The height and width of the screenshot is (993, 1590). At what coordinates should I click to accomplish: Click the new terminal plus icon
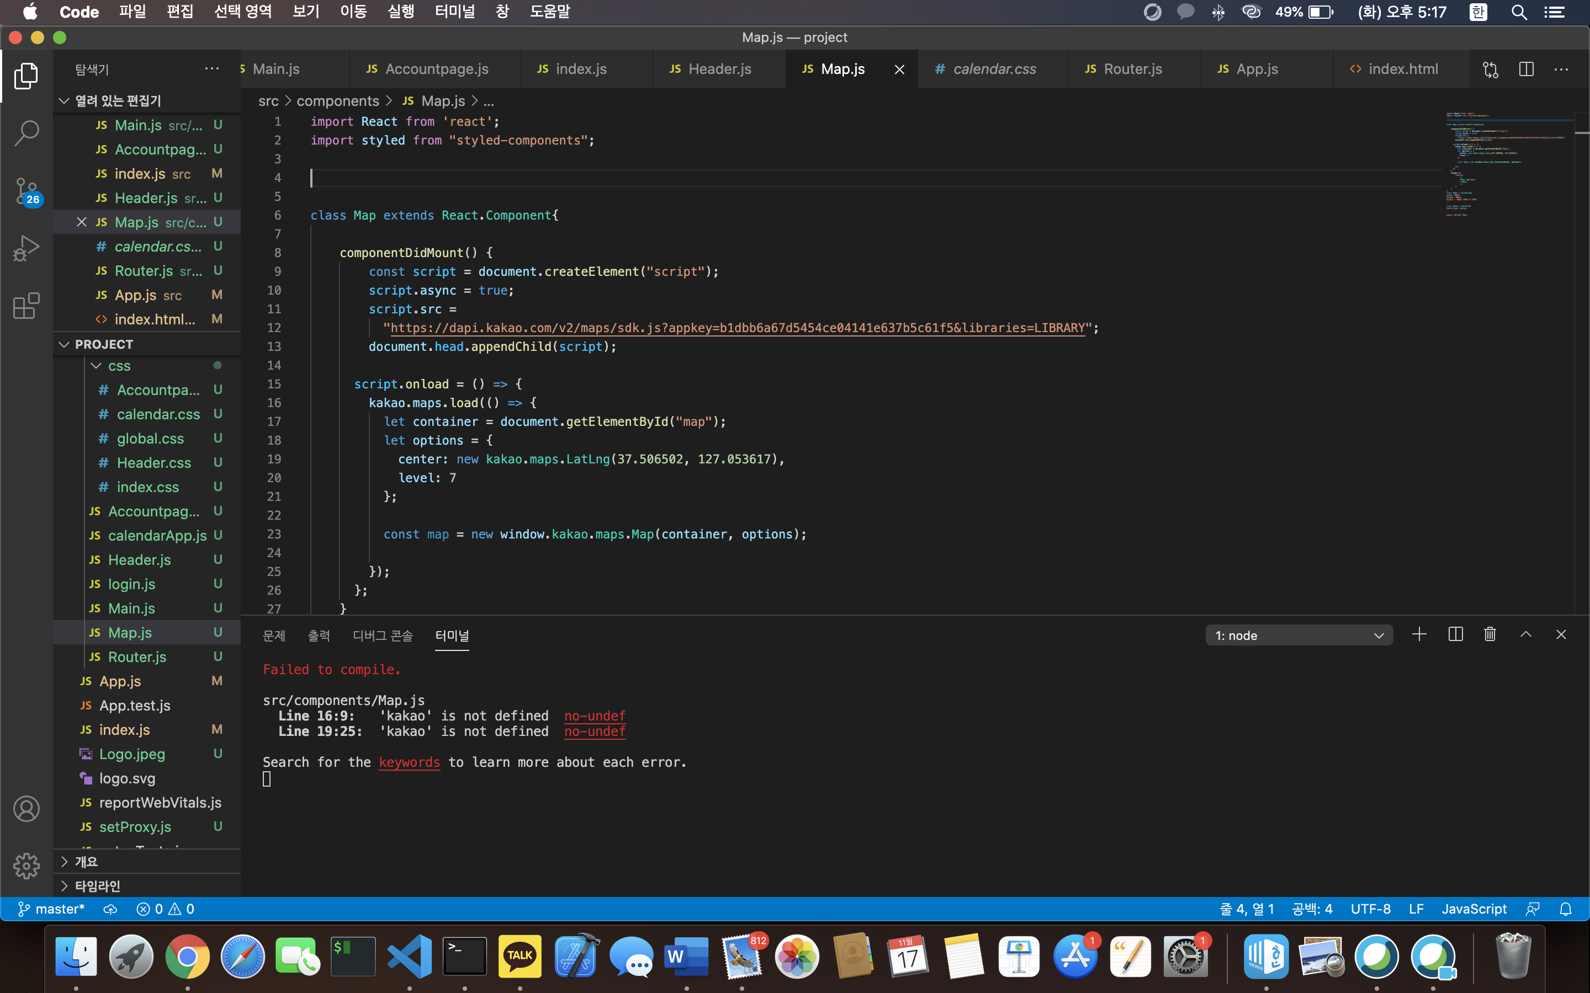coord(1418,634)
